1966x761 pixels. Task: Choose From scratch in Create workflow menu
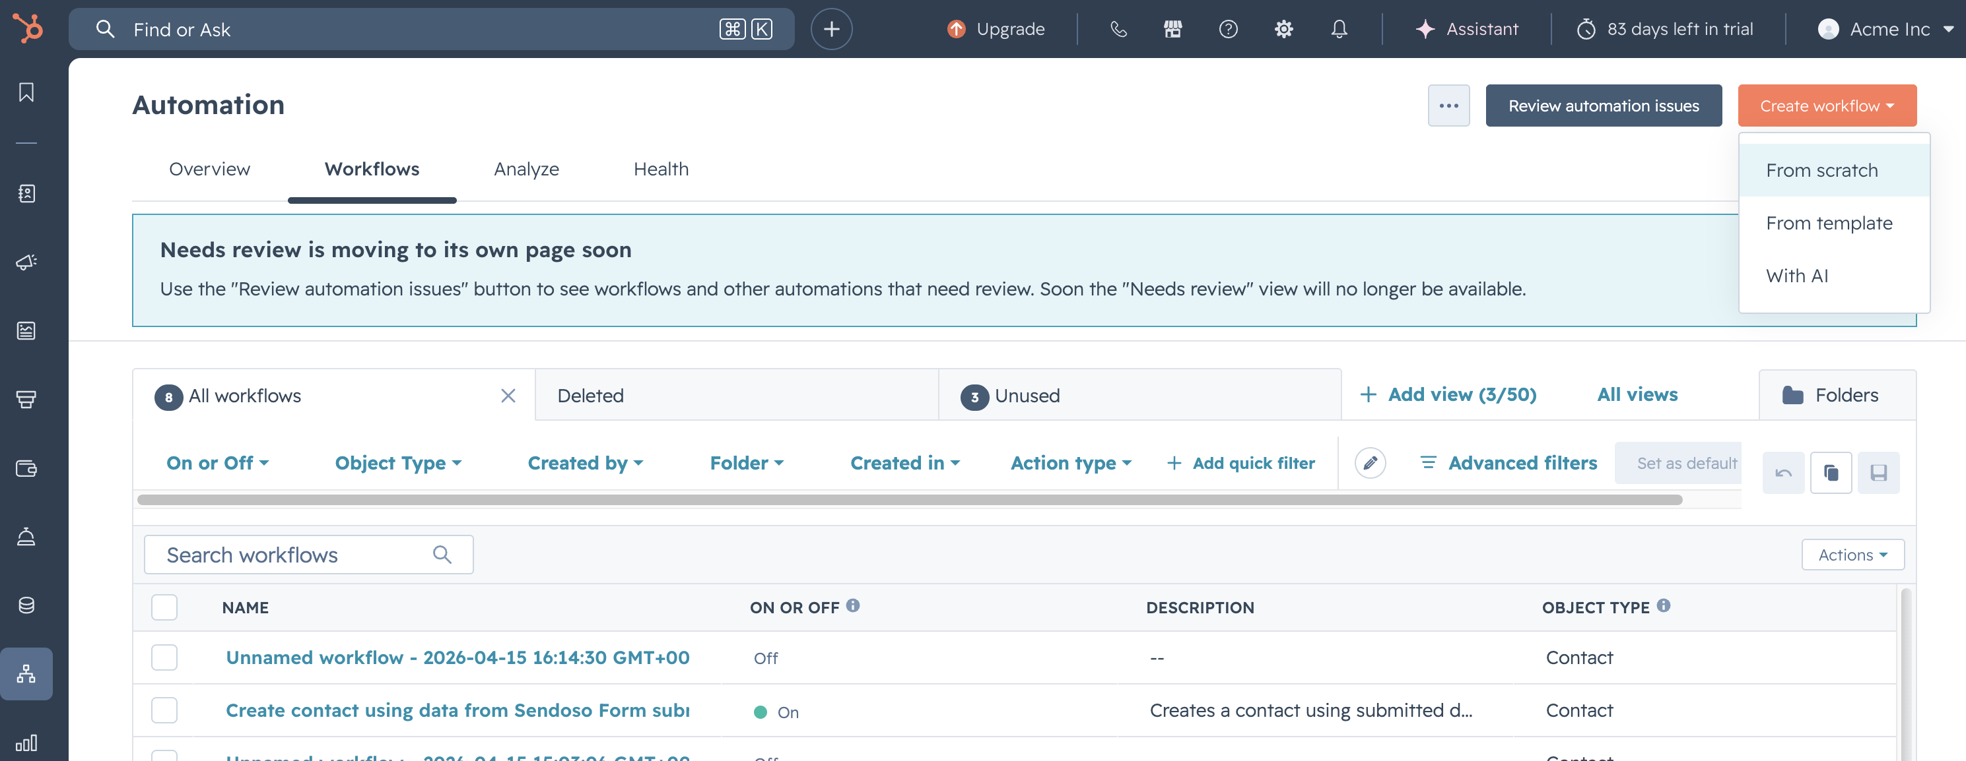(x=1833, y=170)
